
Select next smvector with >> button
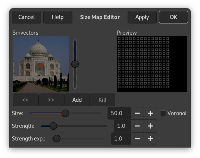point(51,100)
